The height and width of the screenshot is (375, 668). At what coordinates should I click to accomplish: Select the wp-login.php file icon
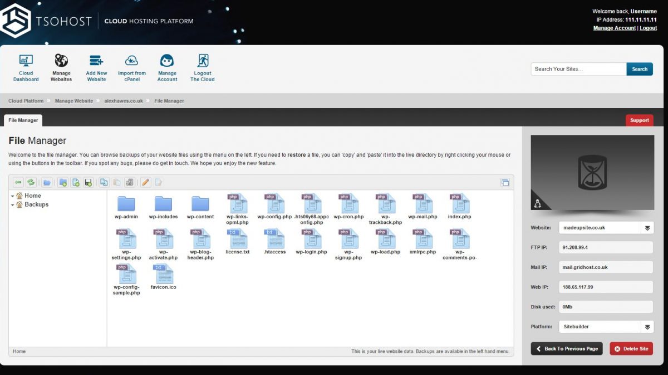pyautogui.click(x=312, y=239)
